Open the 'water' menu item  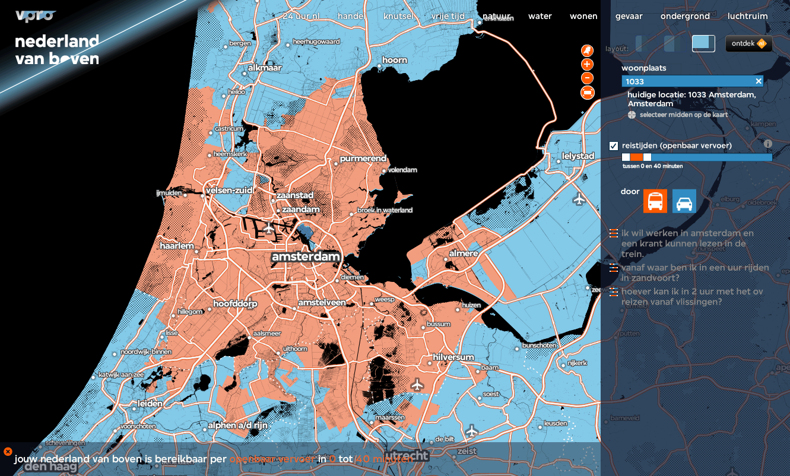point(540,16)
